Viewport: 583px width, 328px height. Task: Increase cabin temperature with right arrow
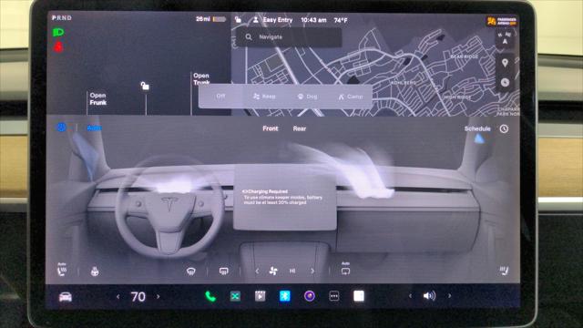tap(158, 296)
